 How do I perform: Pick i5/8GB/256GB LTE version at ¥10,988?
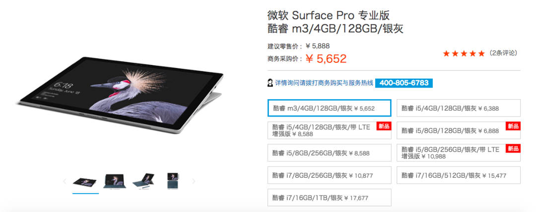tap(458, 153)
